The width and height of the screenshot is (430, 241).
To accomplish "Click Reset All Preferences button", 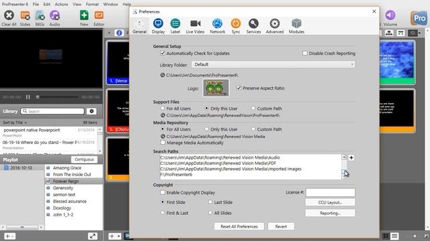I will pyautogui.click(x=239, y=226).
